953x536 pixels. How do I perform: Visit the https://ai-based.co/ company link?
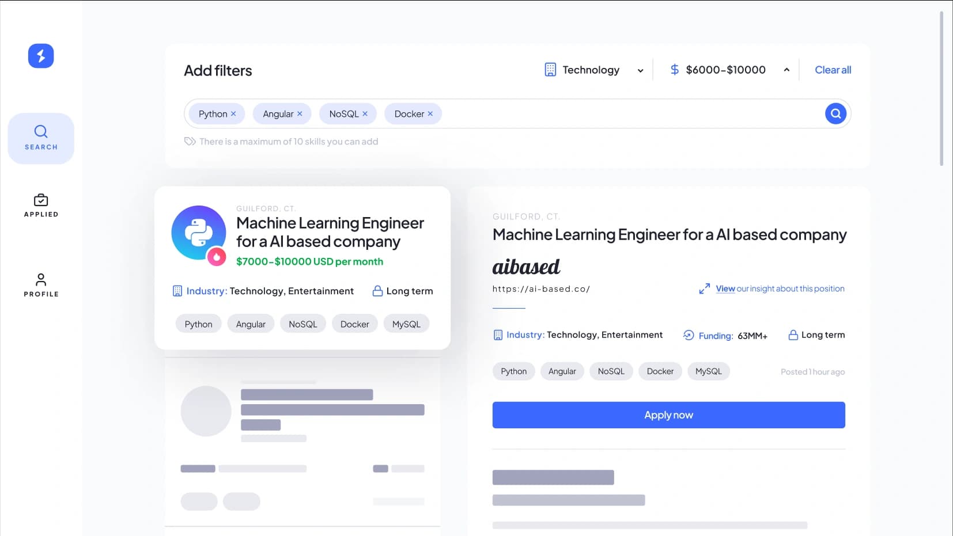pyautogui.click(x=541, y=289)
